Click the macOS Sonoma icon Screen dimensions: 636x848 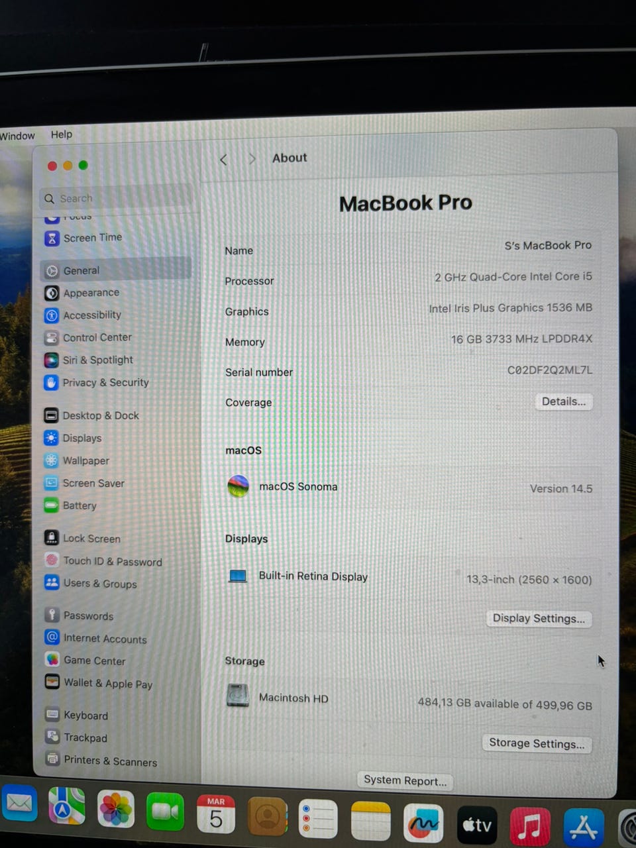[x=238, y=486]
